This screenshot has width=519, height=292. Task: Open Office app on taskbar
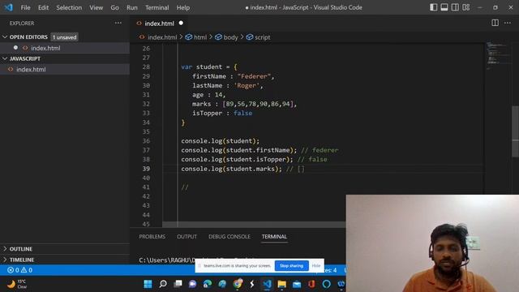point(311,284)
